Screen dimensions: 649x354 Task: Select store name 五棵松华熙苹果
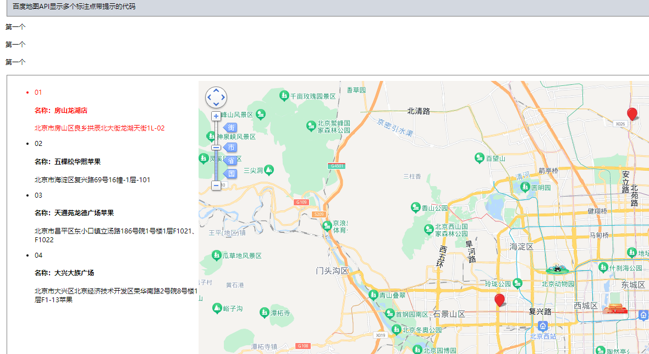[78, 162]
